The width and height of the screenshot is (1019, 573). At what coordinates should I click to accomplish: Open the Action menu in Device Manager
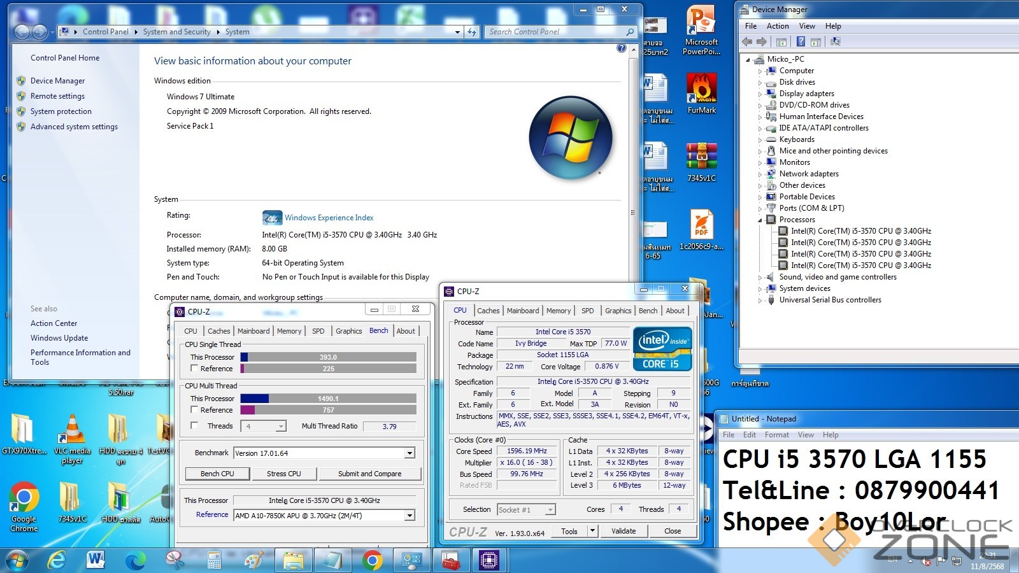(777, 26)
